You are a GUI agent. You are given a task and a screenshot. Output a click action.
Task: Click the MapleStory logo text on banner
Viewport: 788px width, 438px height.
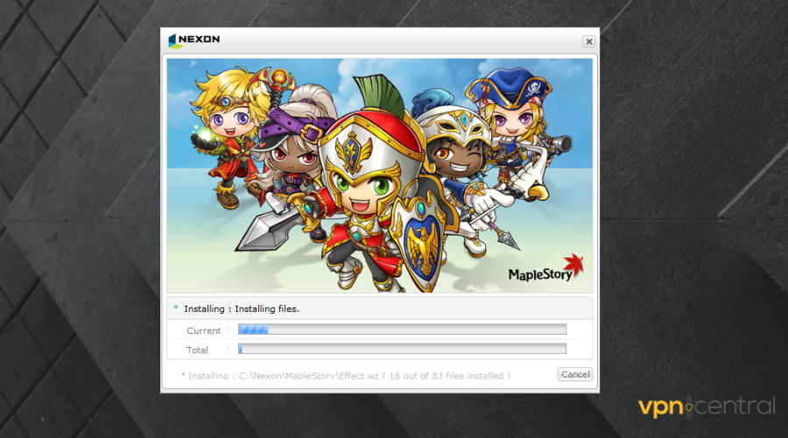tap(540, 275)
